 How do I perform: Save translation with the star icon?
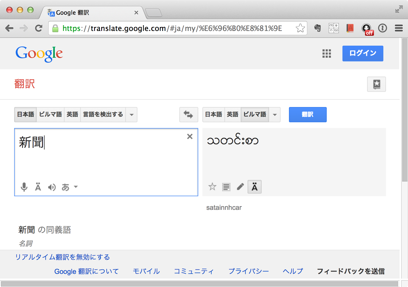click(x=212, y=187)
